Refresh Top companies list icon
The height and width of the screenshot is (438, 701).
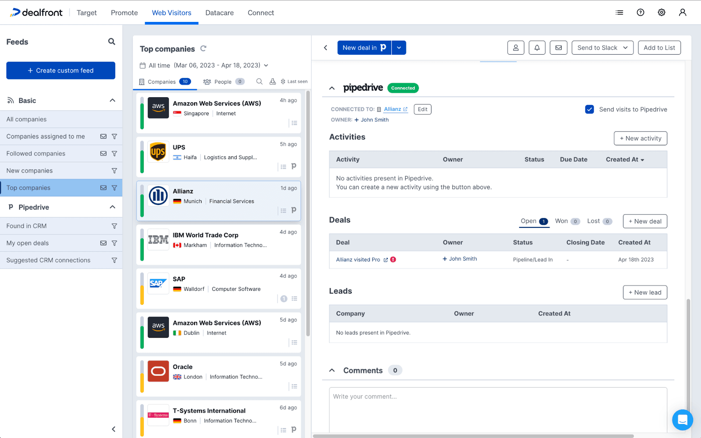203,49
